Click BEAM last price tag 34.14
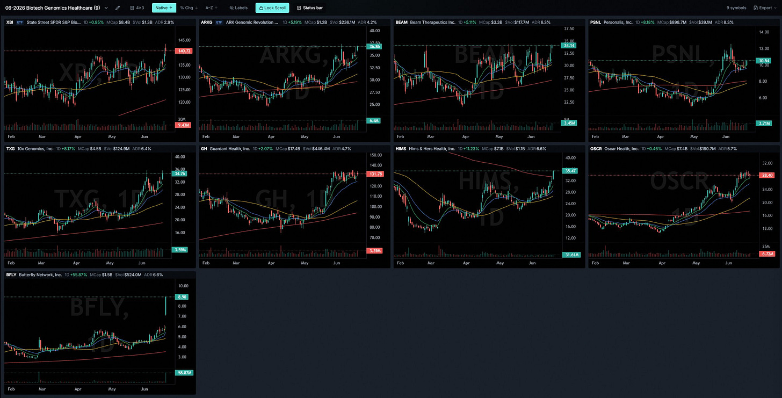The height and width of the screenshot is (398, 782). pyautogui.click(x=570, y=46)
